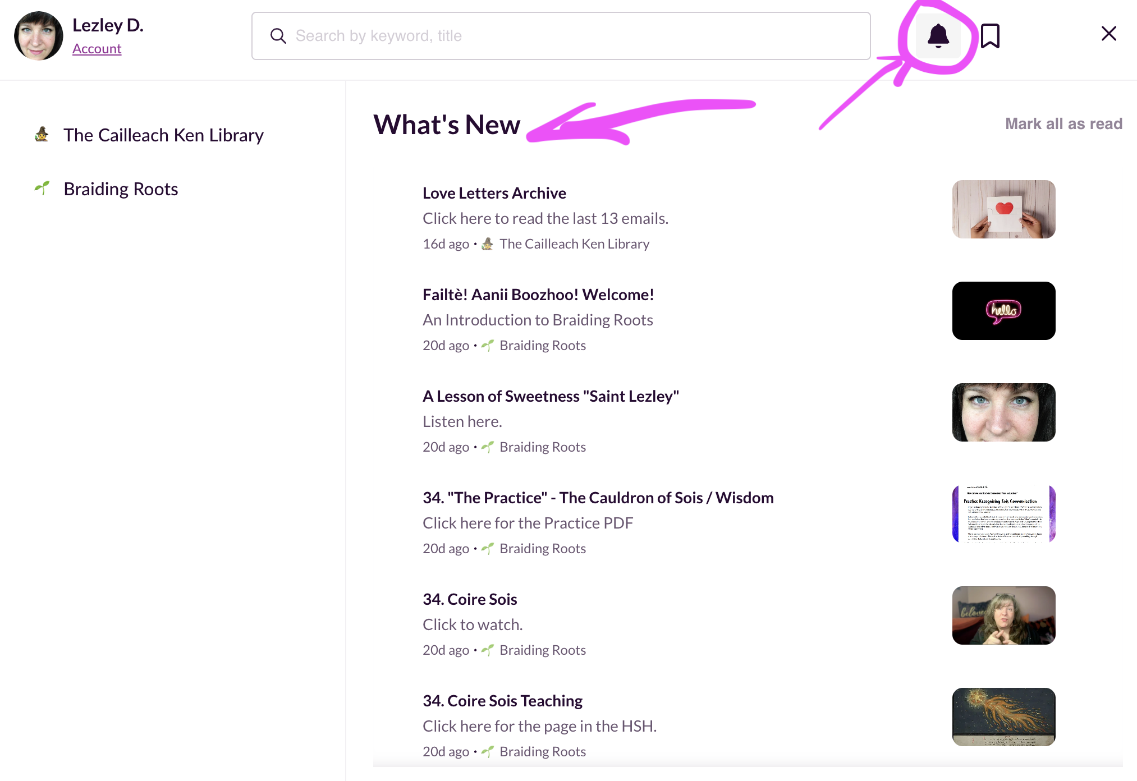Open Lezley D. profile avatar
This screenshot has width=1137, height=781.
coord(38,36)
